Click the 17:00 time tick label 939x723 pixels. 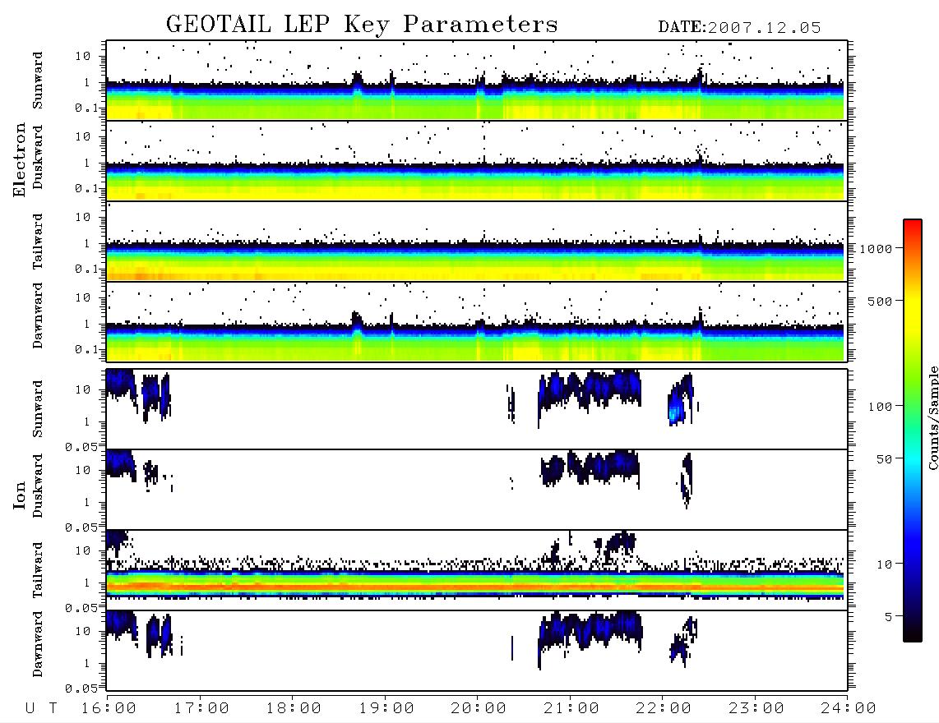pos(201,709)
